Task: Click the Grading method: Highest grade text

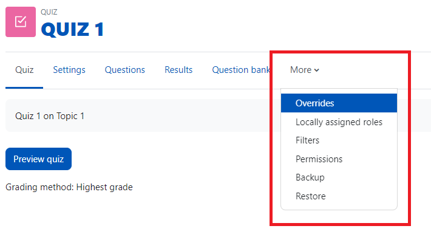Action: tap(69, 187)
